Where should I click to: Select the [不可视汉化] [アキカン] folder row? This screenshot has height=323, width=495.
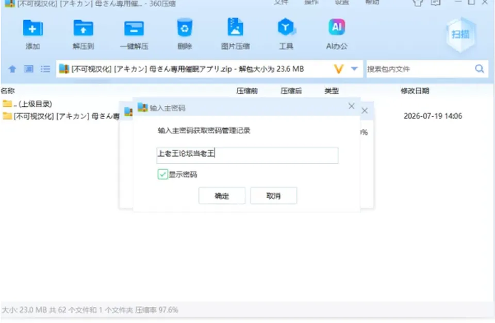point(61,116)
